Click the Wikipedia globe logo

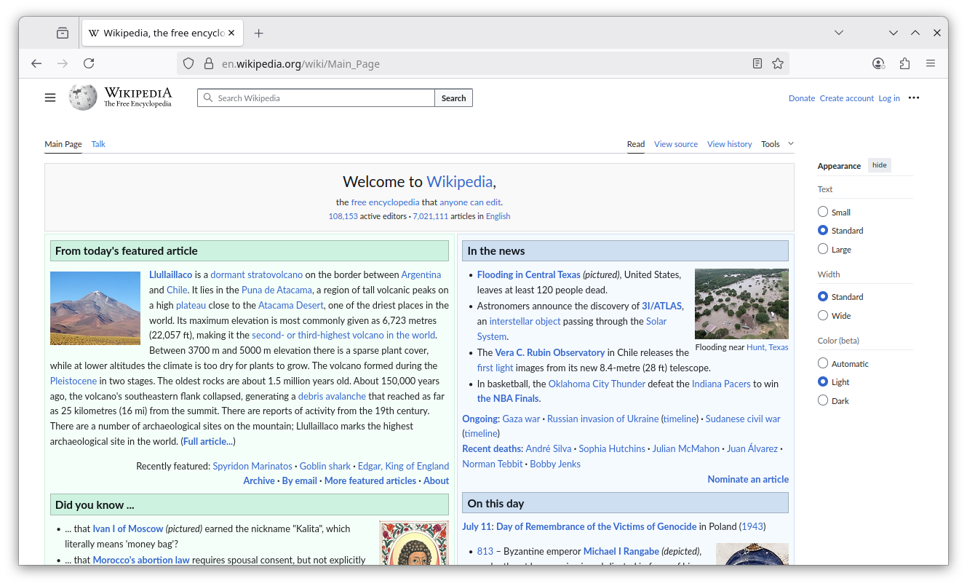point(83,98)
